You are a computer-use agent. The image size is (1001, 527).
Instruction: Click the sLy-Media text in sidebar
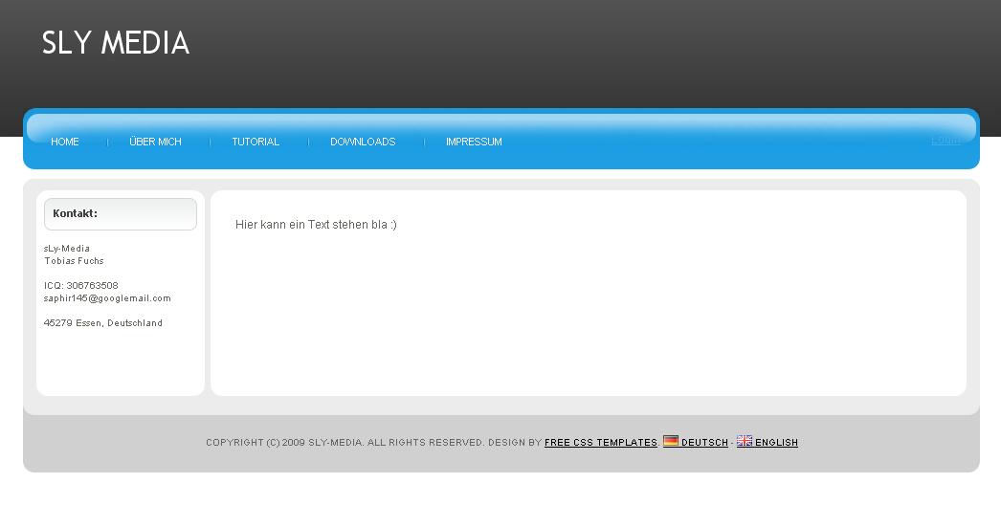(x=67, y=249)
